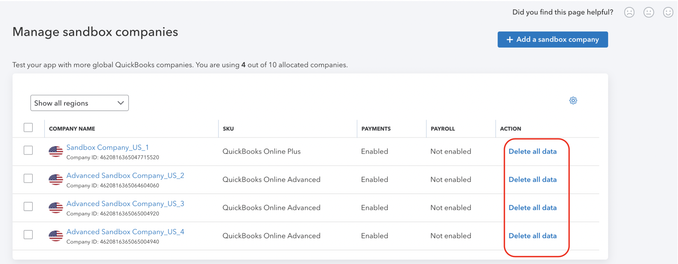
Task: Click US flag icon for Advanced Sandbox Company_US_4
Action: coord(56,236)
